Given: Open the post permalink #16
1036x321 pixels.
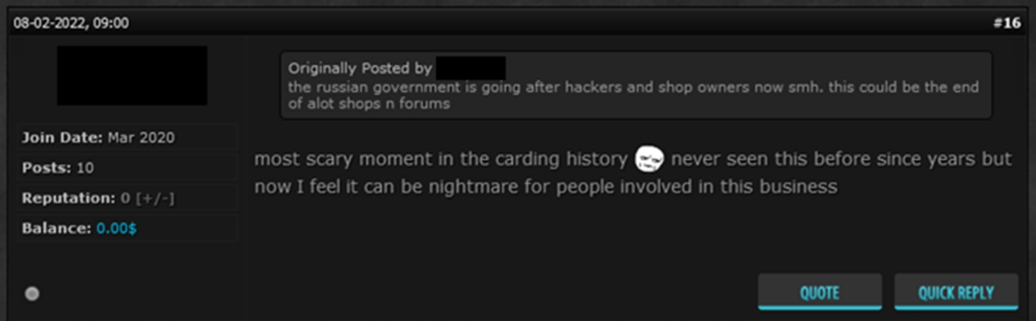Looking at the screenshot, I should click(1007, 23).
